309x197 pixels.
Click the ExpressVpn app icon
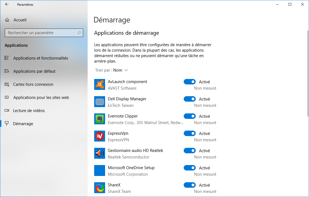[100, 136]
